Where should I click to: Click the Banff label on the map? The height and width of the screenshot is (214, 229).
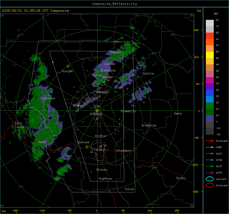point(42,142)
